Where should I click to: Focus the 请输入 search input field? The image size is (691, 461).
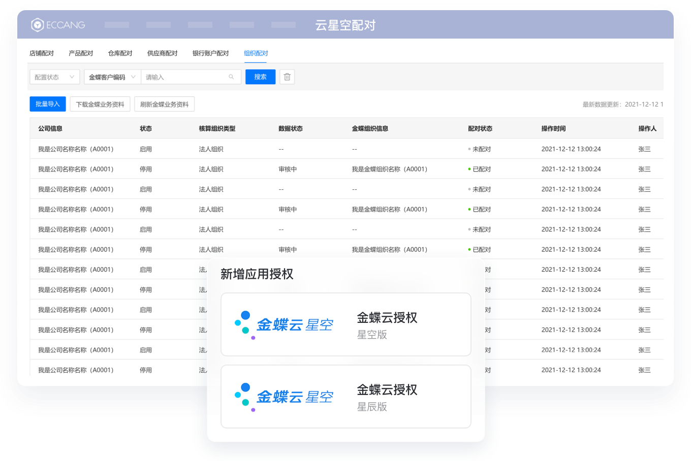tap(191, 77)
